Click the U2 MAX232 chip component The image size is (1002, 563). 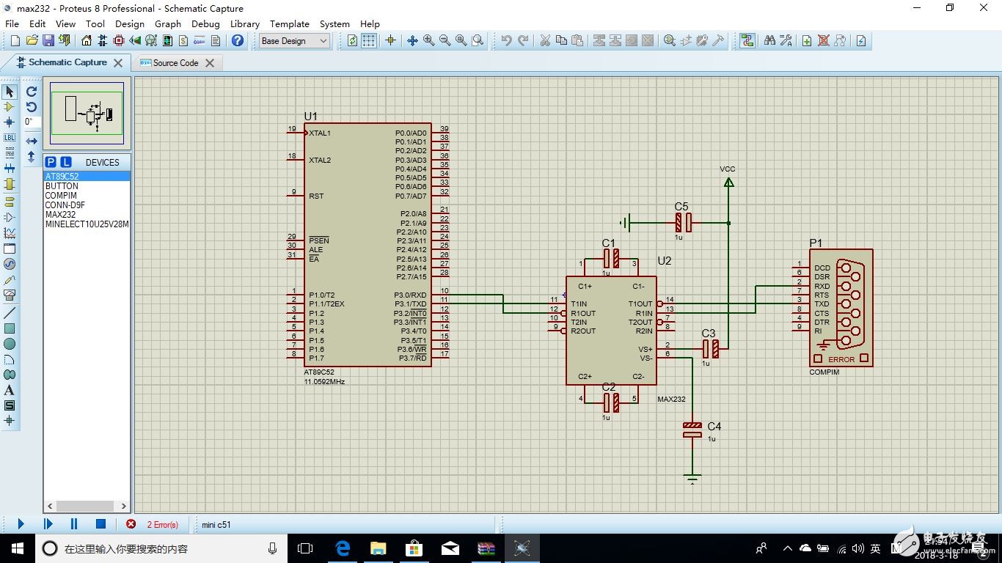pos(611,330)
